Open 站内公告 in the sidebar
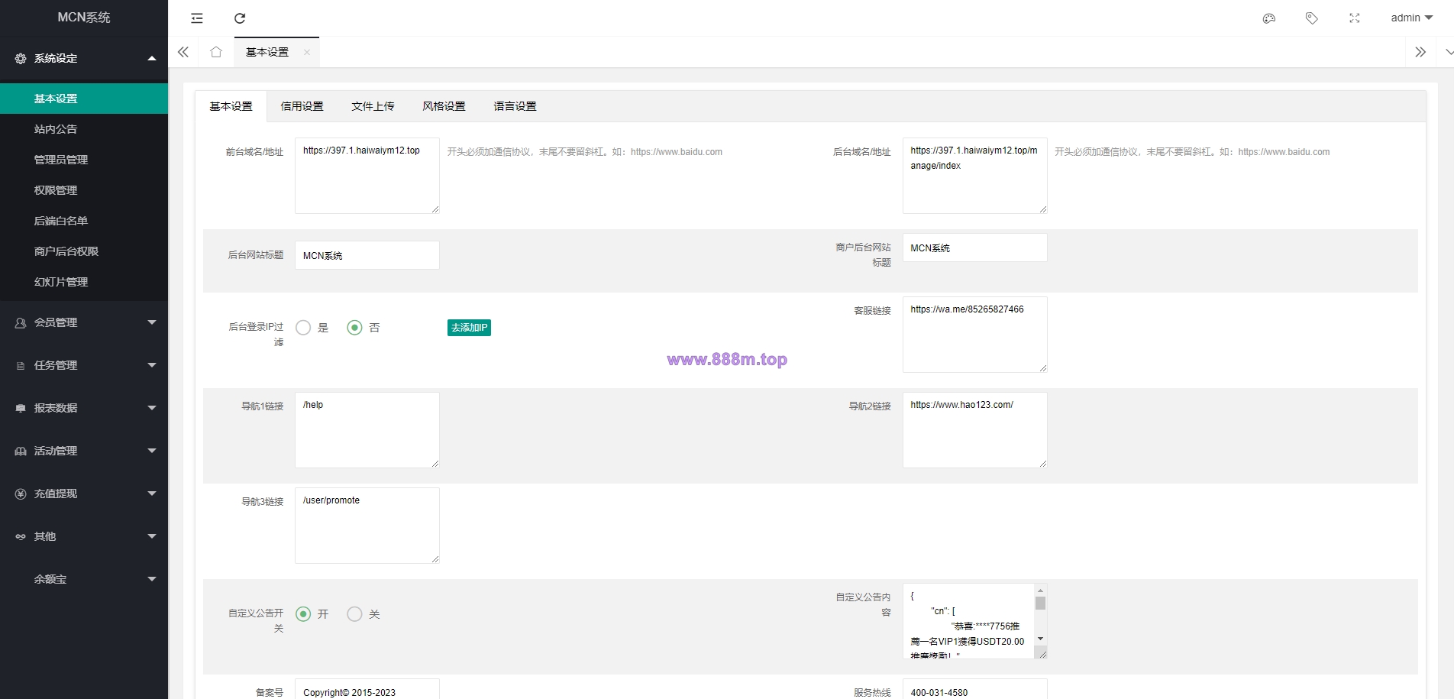 [84, 129]
